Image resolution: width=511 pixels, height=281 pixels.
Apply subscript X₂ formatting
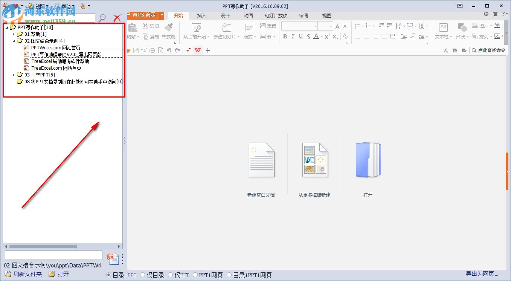335,37
